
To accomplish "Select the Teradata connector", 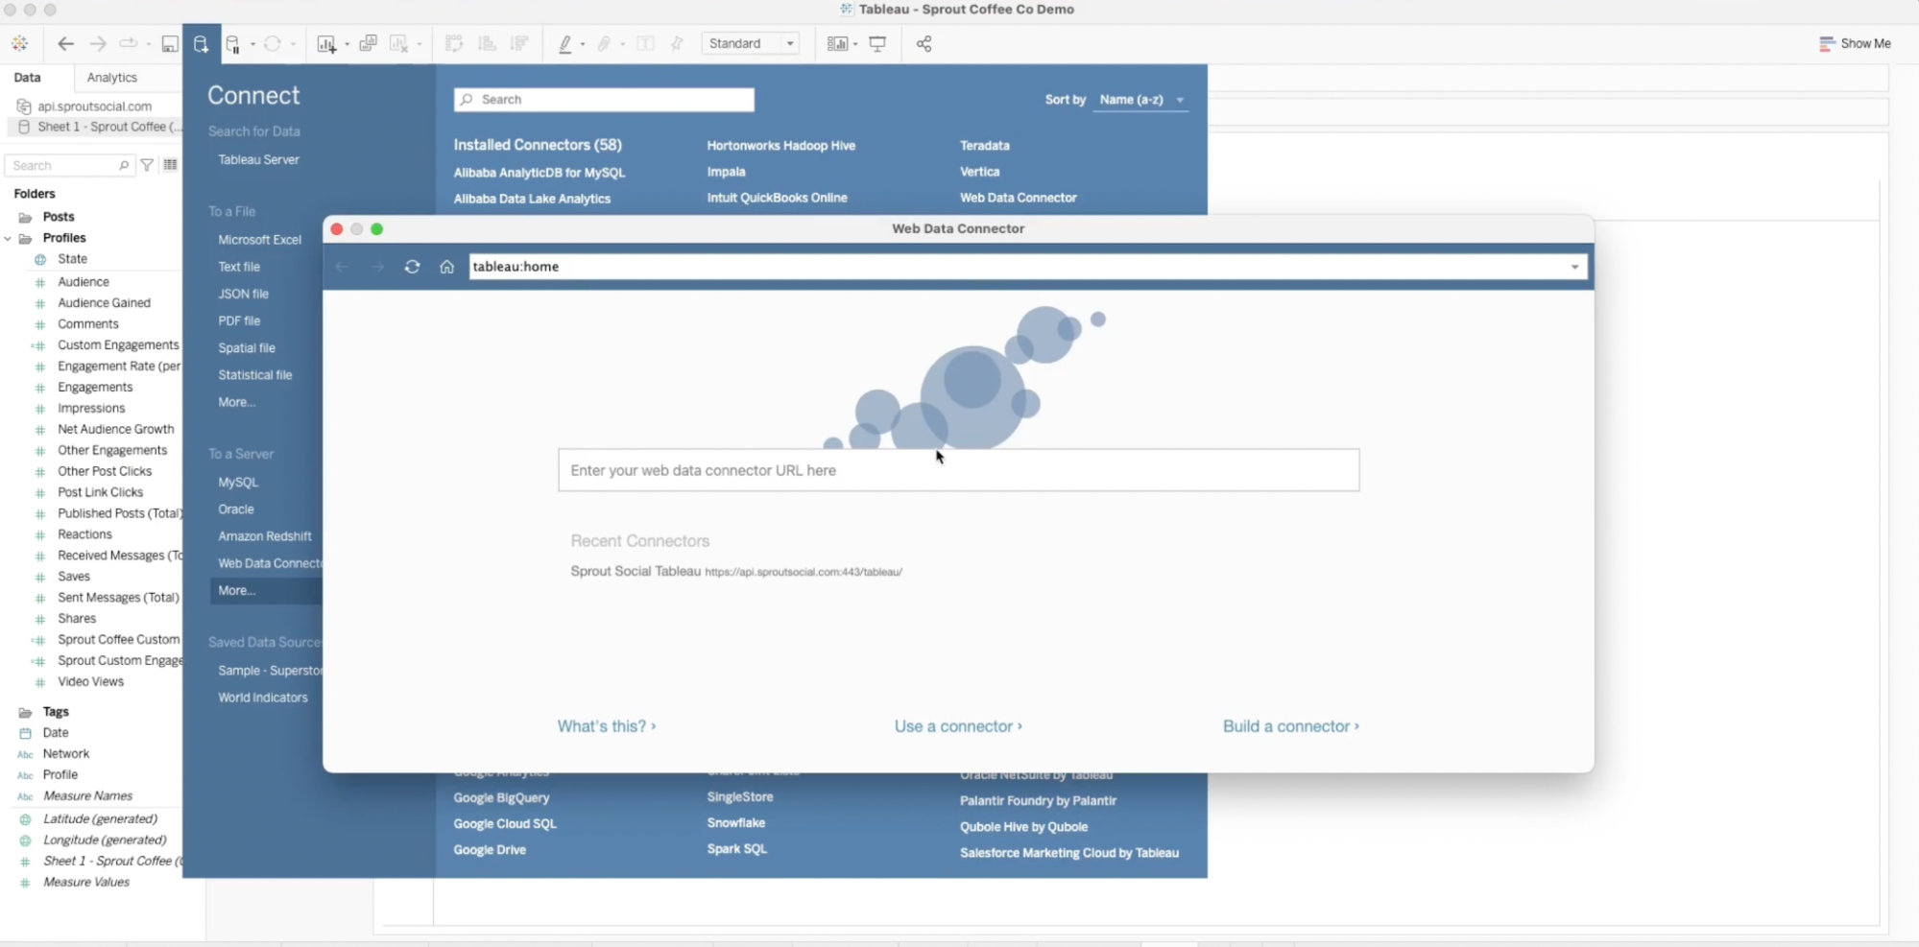I will click(x=984, y=146).
